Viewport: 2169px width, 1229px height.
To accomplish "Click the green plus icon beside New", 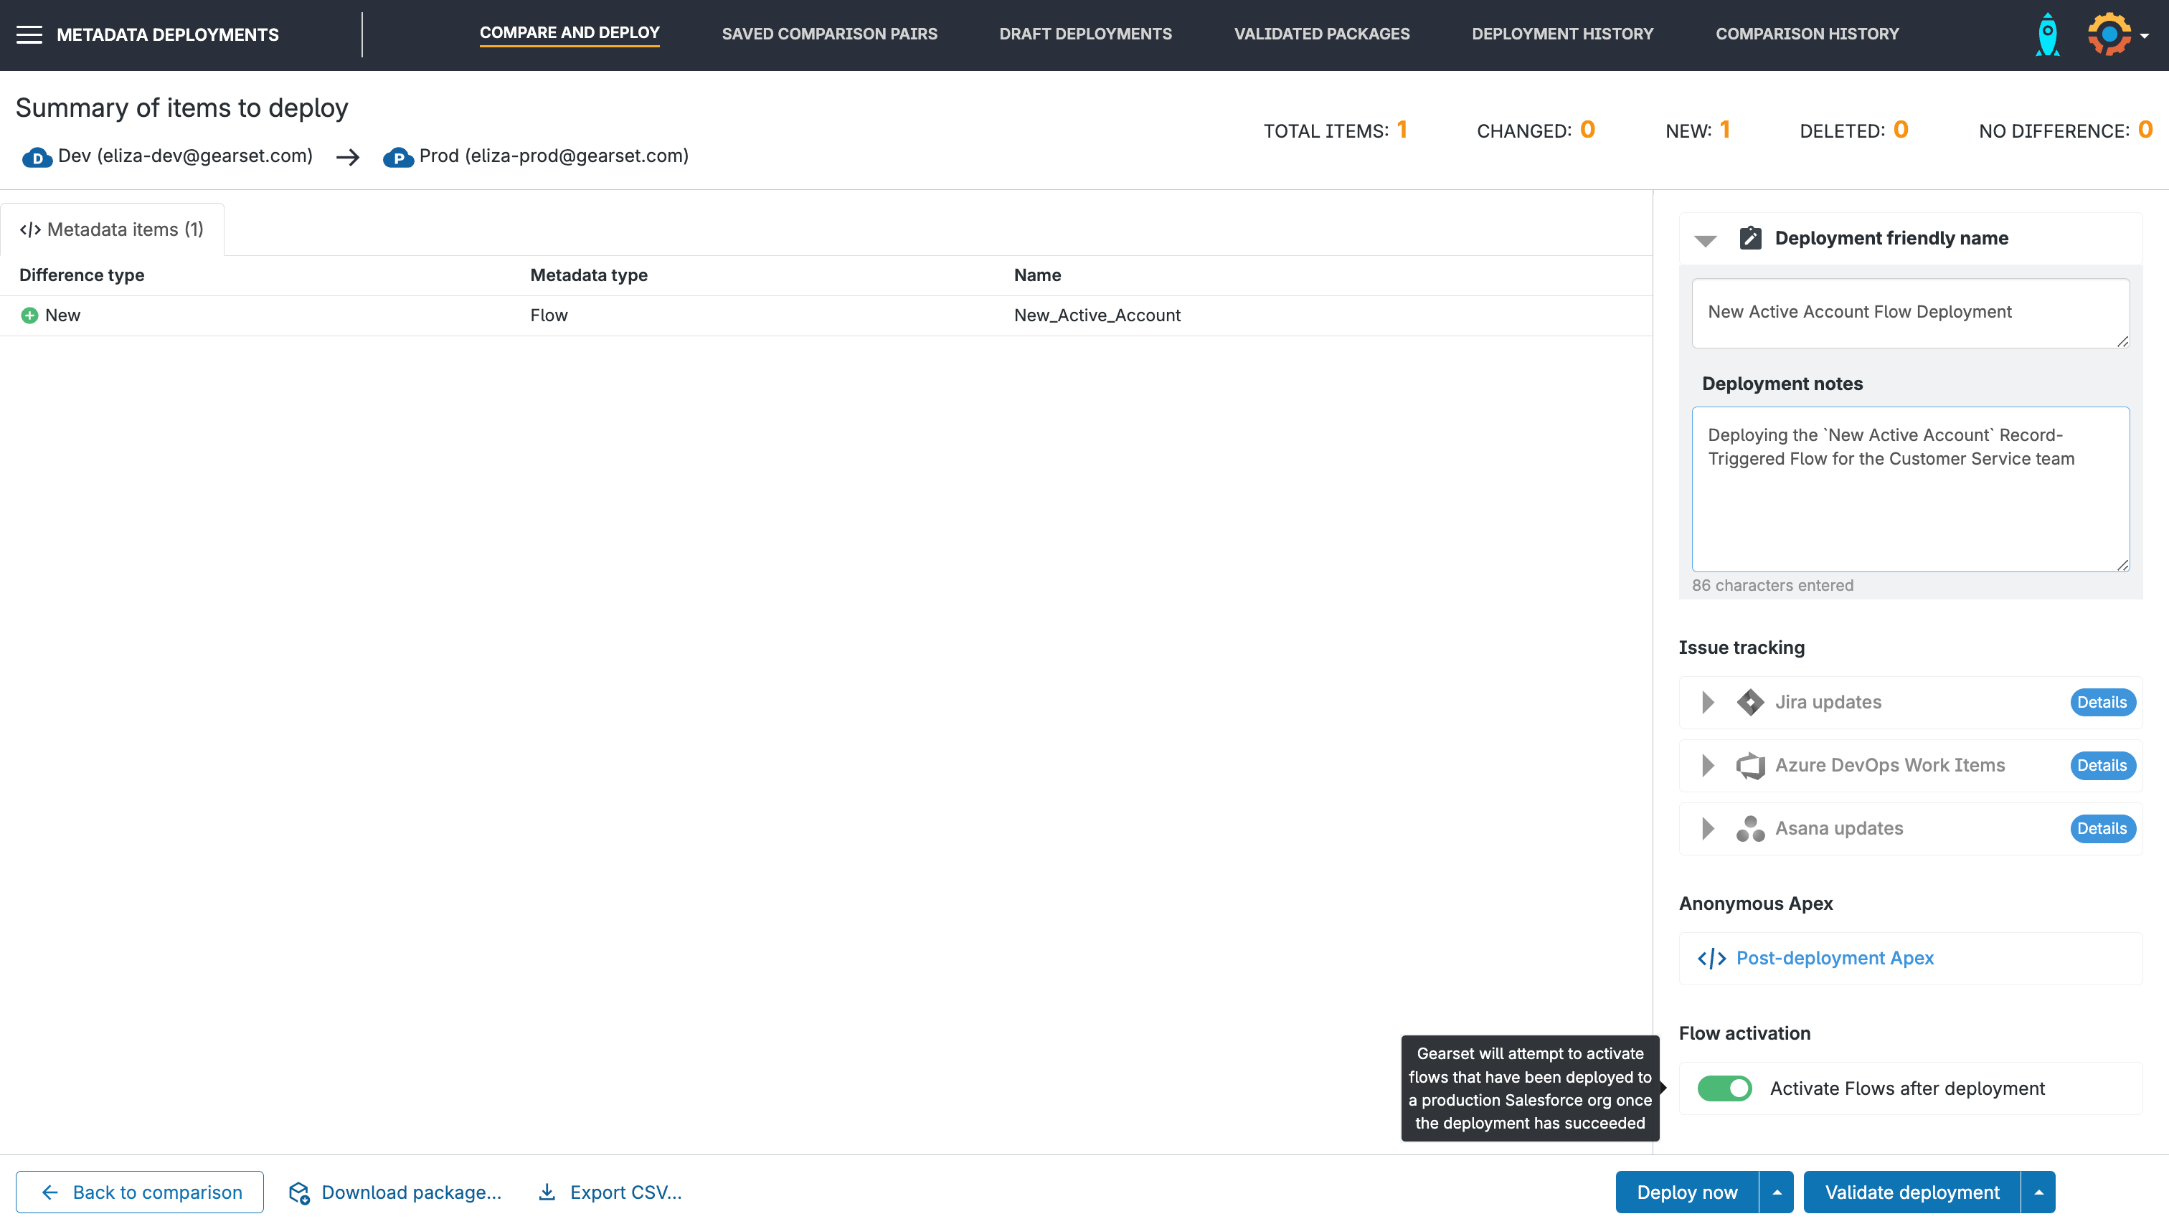I will [x=30, y=315].
